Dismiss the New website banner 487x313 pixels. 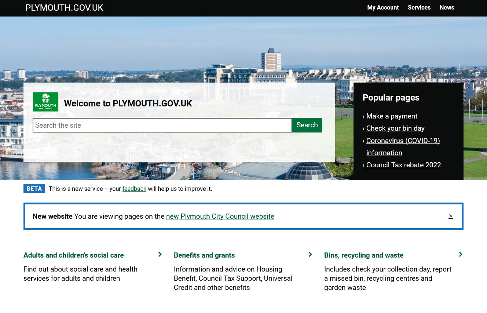click(451, 216)
